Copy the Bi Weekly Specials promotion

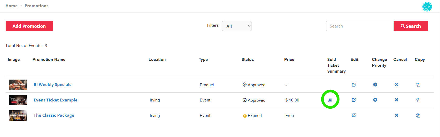pos(418,85)
